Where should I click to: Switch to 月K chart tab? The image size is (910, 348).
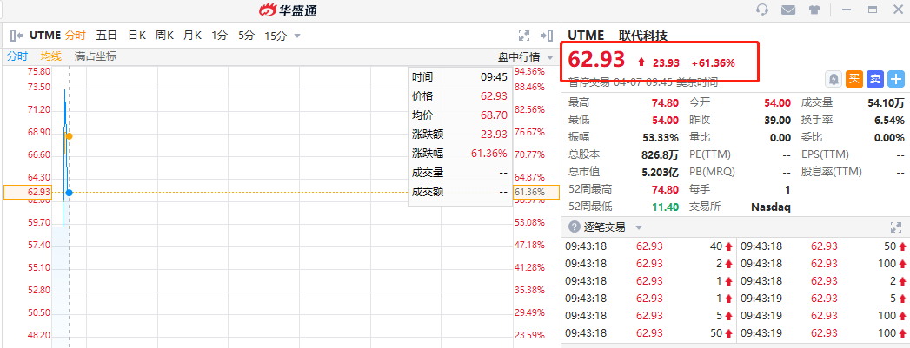(192, 36)
